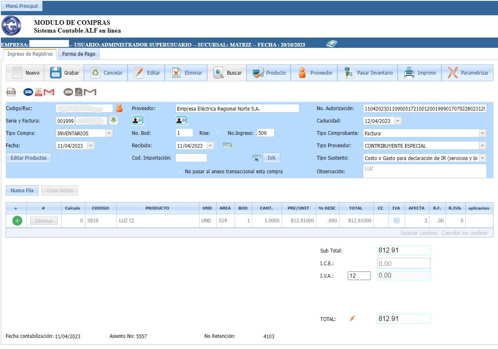Click the orange lightning icon beside TOTAL
Screen dimensions: 498x349
coord(352,318)
